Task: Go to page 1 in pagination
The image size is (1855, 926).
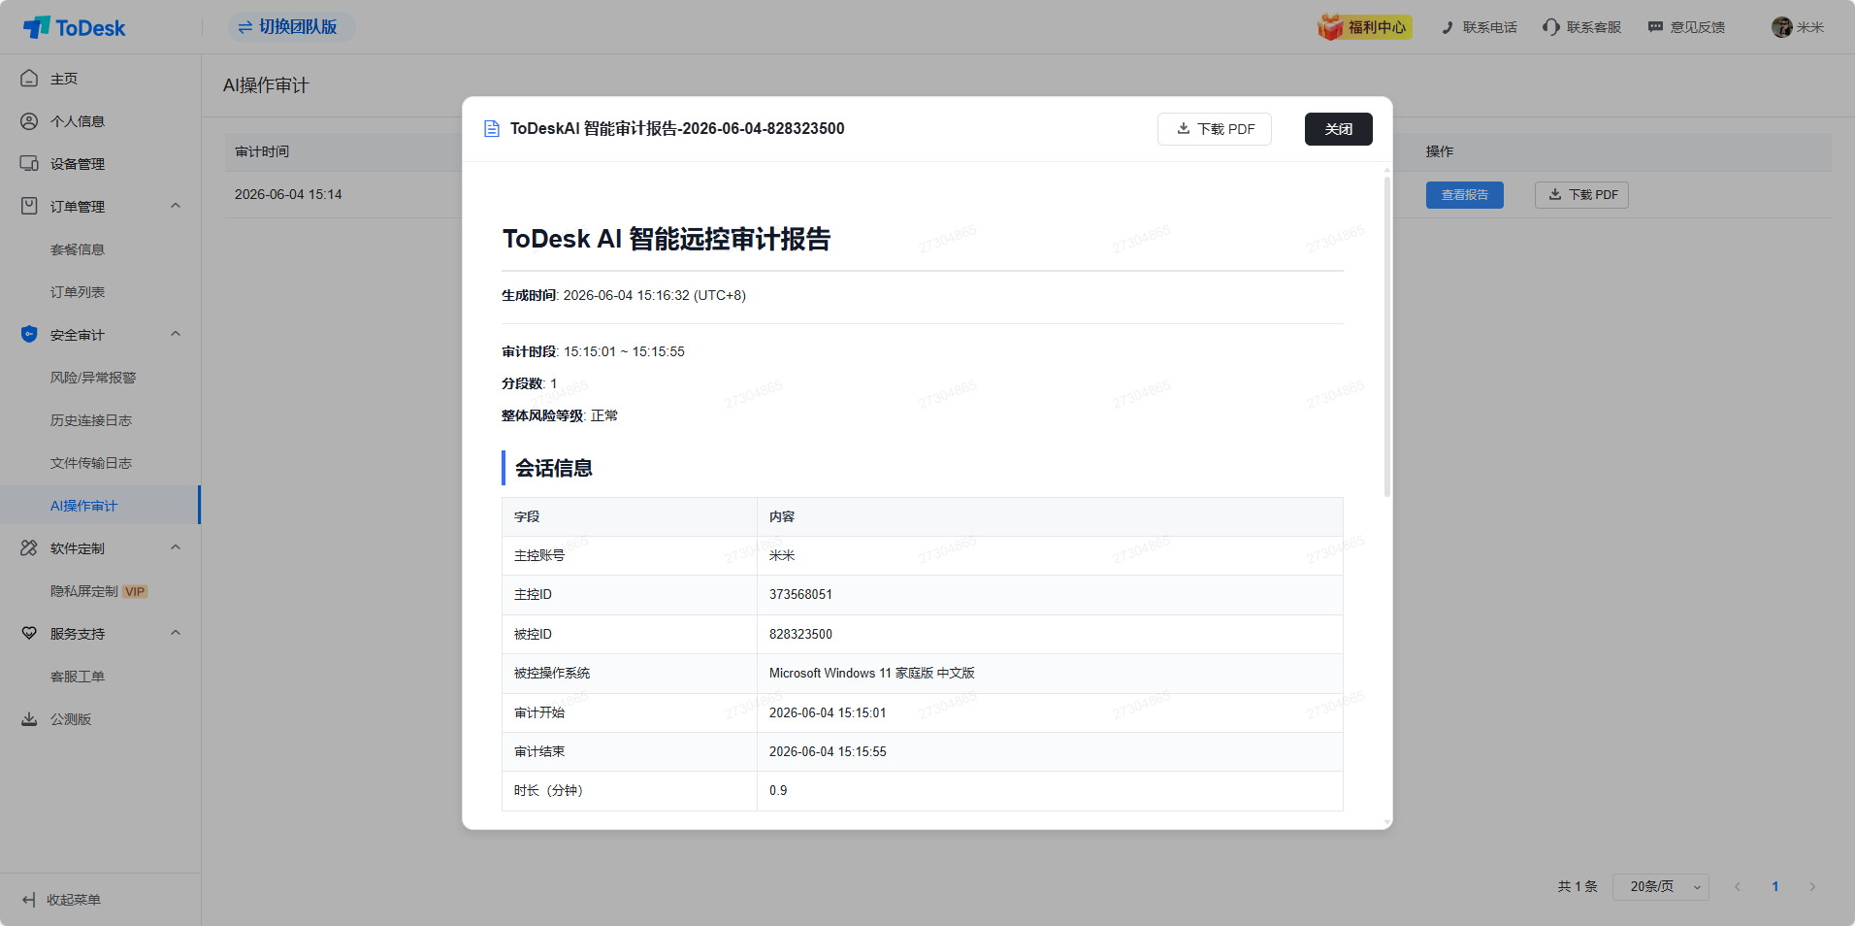Action: [x=1775, y=886]
